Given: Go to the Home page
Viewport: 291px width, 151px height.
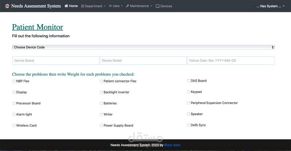Looking at the screenshot, I should point(71,6).
